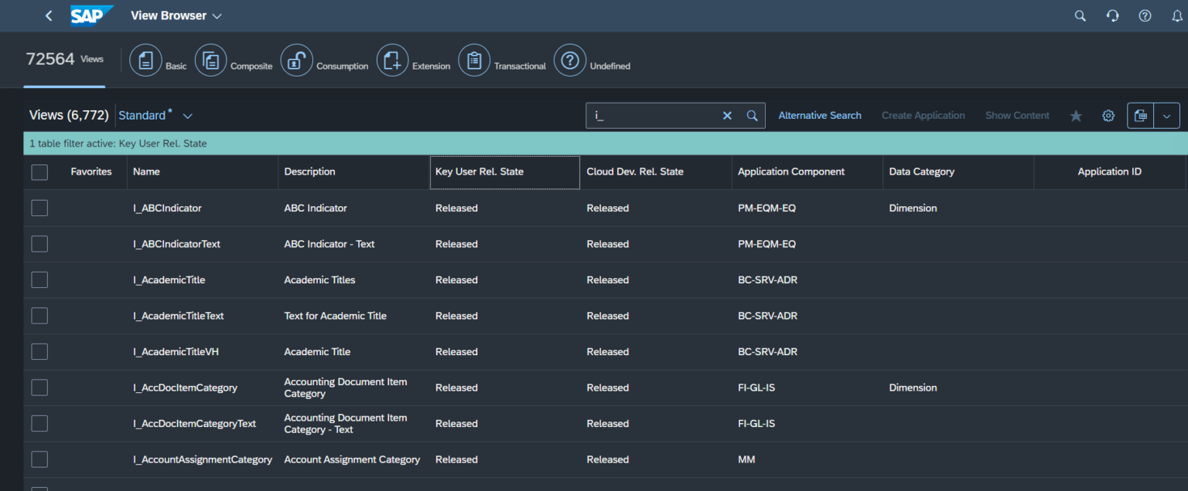Filter views by the Basic category icon
The height and width of the screenshot is (491, 1188).
coord(145,59)
